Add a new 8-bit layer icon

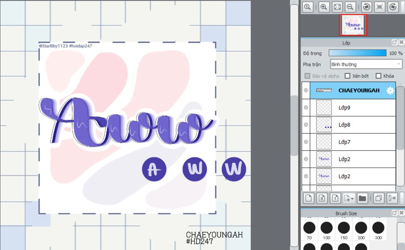point(322,198)
